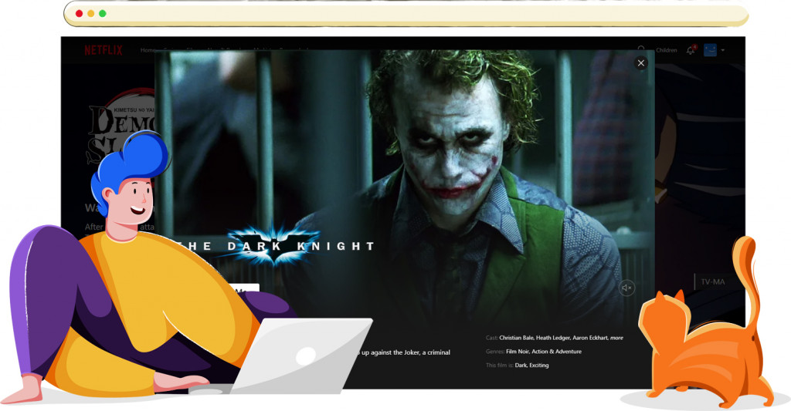Screen dimensions: 791x411
Task: Select the Exciting mood tag
Action: click(x=538, y=366)
